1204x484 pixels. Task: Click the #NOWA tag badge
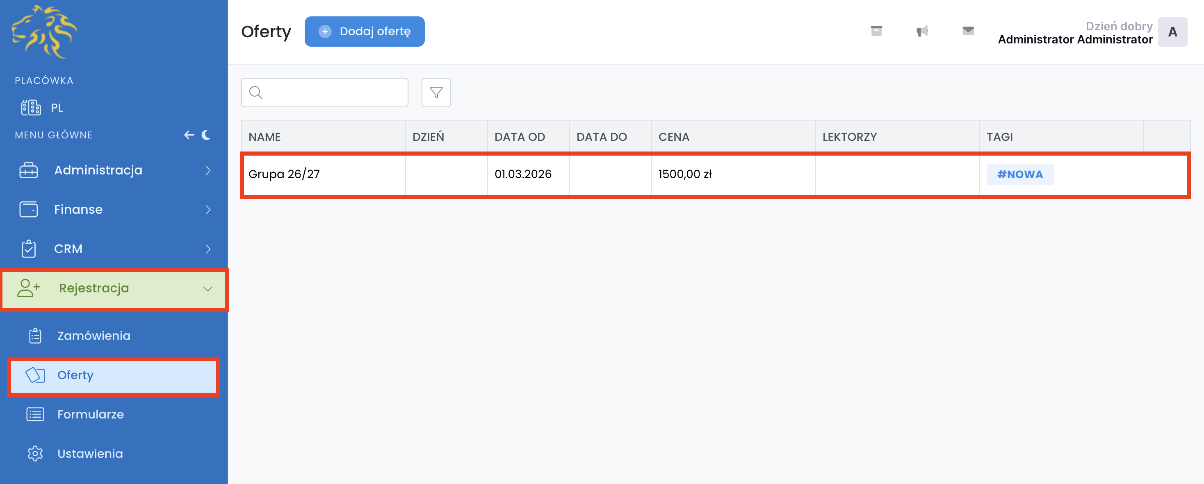point(1020,174)
